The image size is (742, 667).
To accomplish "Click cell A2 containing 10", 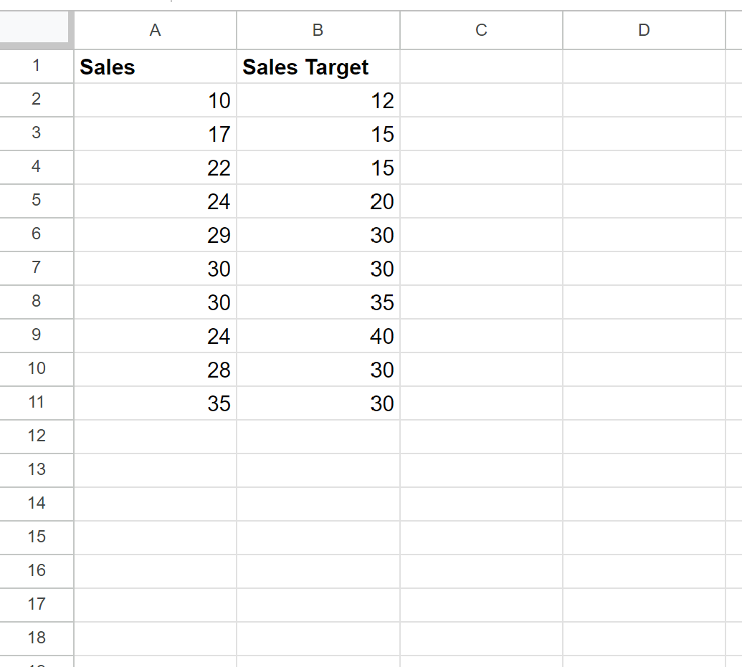I will 156,100.
